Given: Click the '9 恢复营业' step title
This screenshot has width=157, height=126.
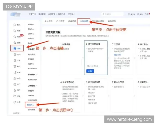Looking at the screenshot, I should tap(143, 82).
